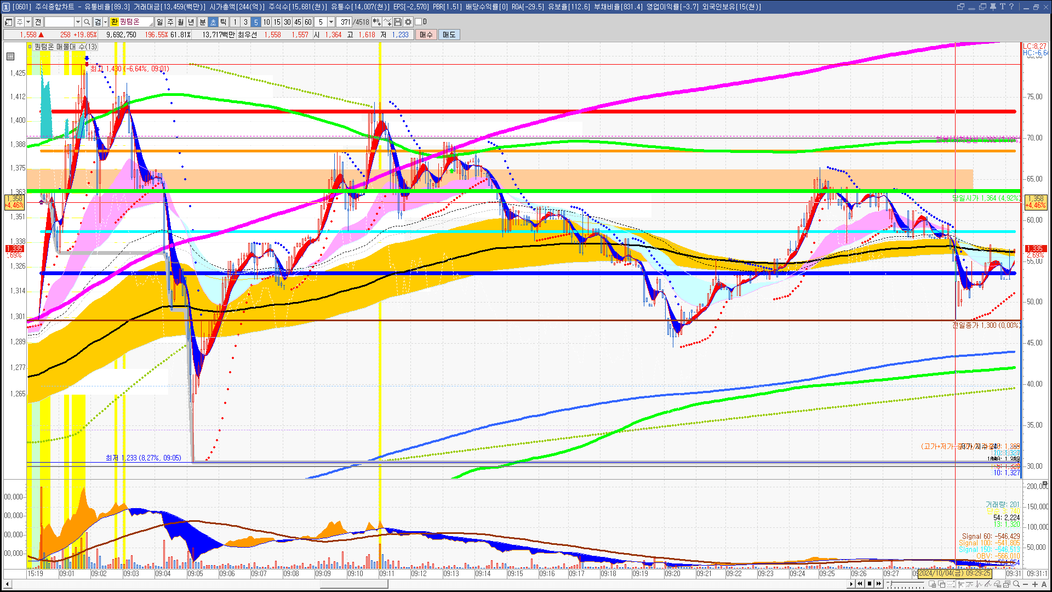The image size is (1052, 592).
Task: Expand the stock code history dropdown
Action: click(x=78, y=22)
